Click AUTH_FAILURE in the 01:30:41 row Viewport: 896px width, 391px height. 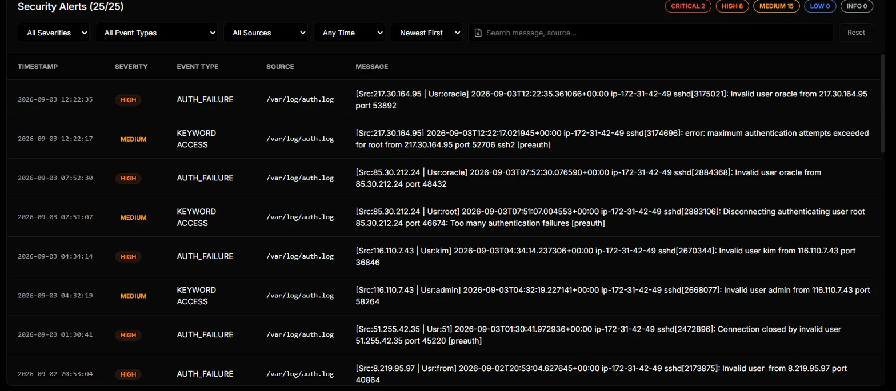[x=205, y=335]
